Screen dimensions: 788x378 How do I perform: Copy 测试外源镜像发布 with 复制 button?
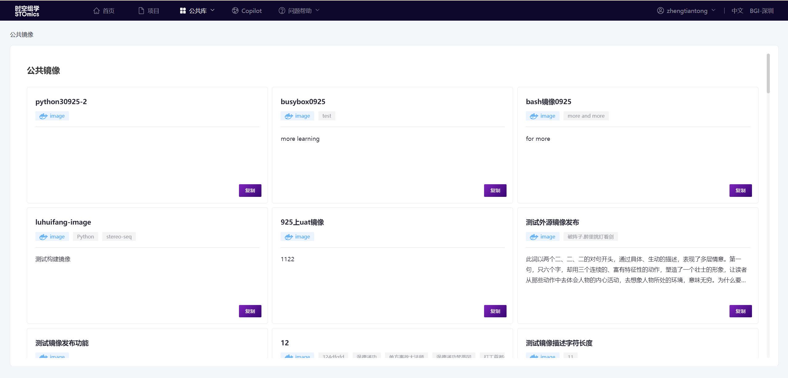[x=741, y=311]
